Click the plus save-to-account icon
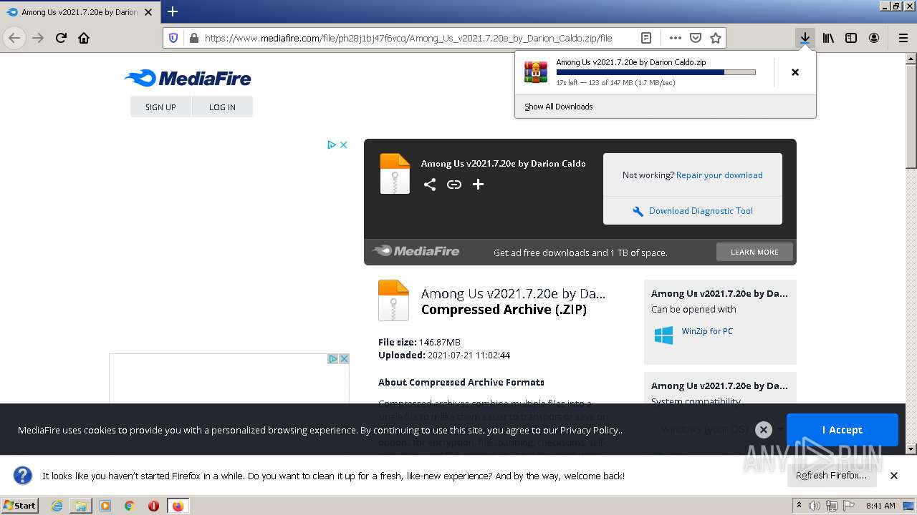 point(478,185)
